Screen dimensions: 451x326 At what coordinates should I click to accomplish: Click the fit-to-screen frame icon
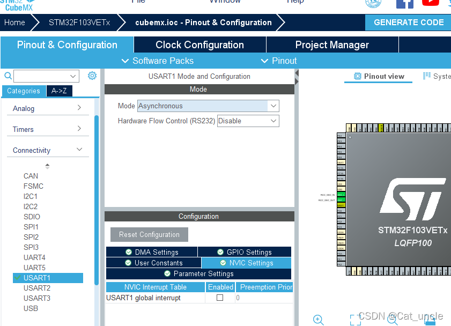355,320
